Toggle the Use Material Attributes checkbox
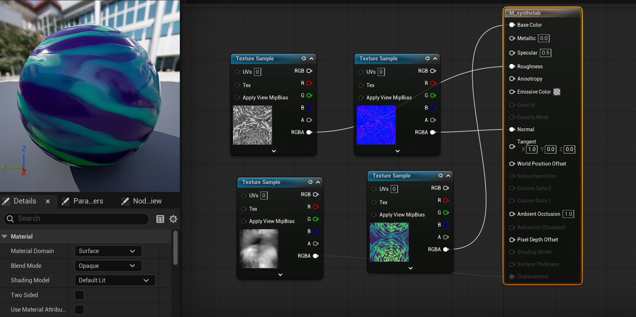Screen dimensions: 636x317 79,309
